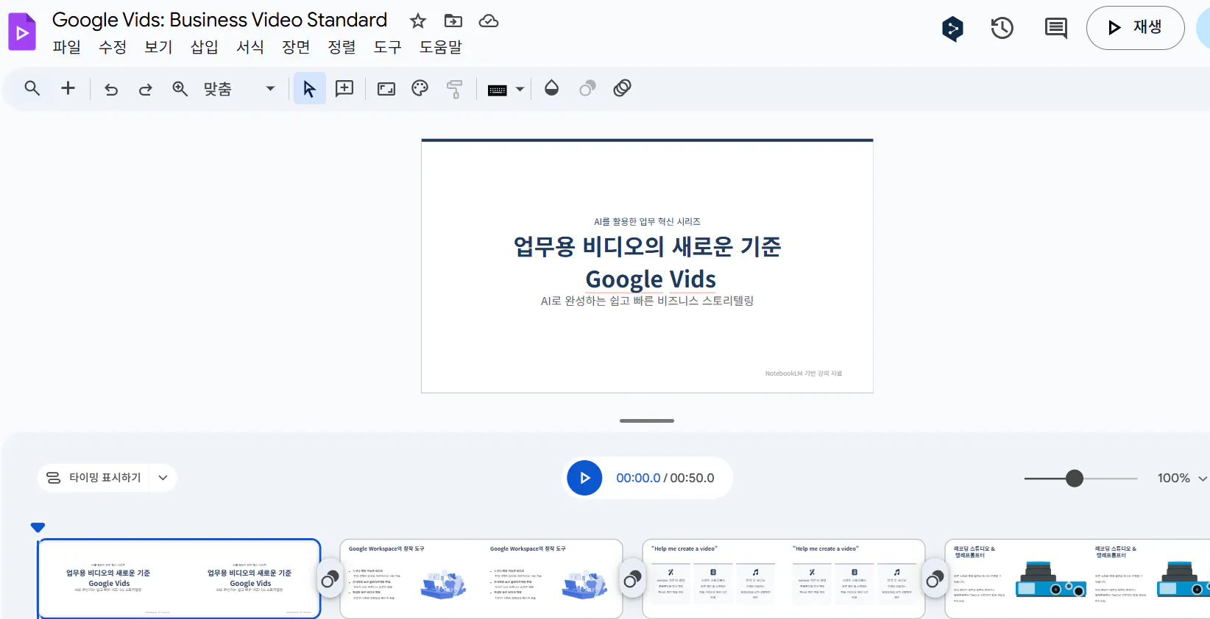
Task: Click the frame icon next to comment tool
Action: coord(386,89)
